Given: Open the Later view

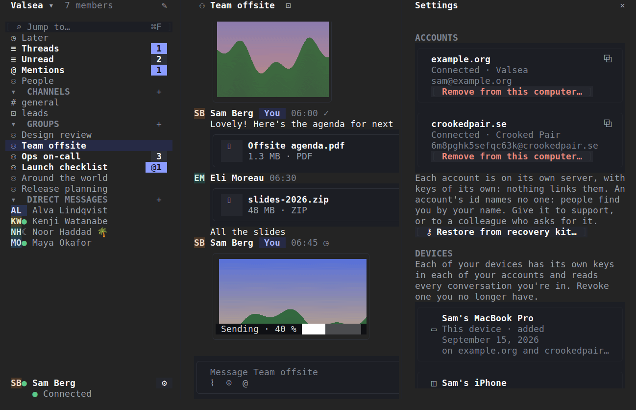Looking at the screenshot, I should [x=89, y=38].
